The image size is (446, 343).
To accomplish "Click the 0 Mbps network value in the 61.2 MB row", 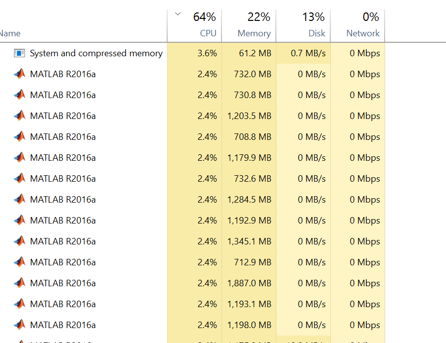I will tap(365, 53).
